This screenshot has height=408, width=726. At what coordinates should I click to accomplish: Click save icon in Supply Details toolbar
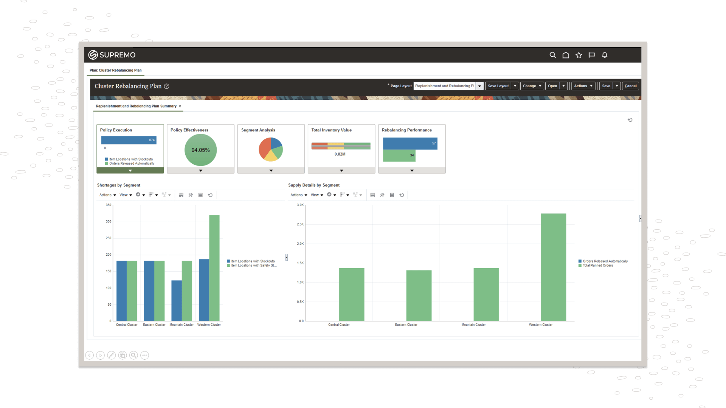coord(372,195)
